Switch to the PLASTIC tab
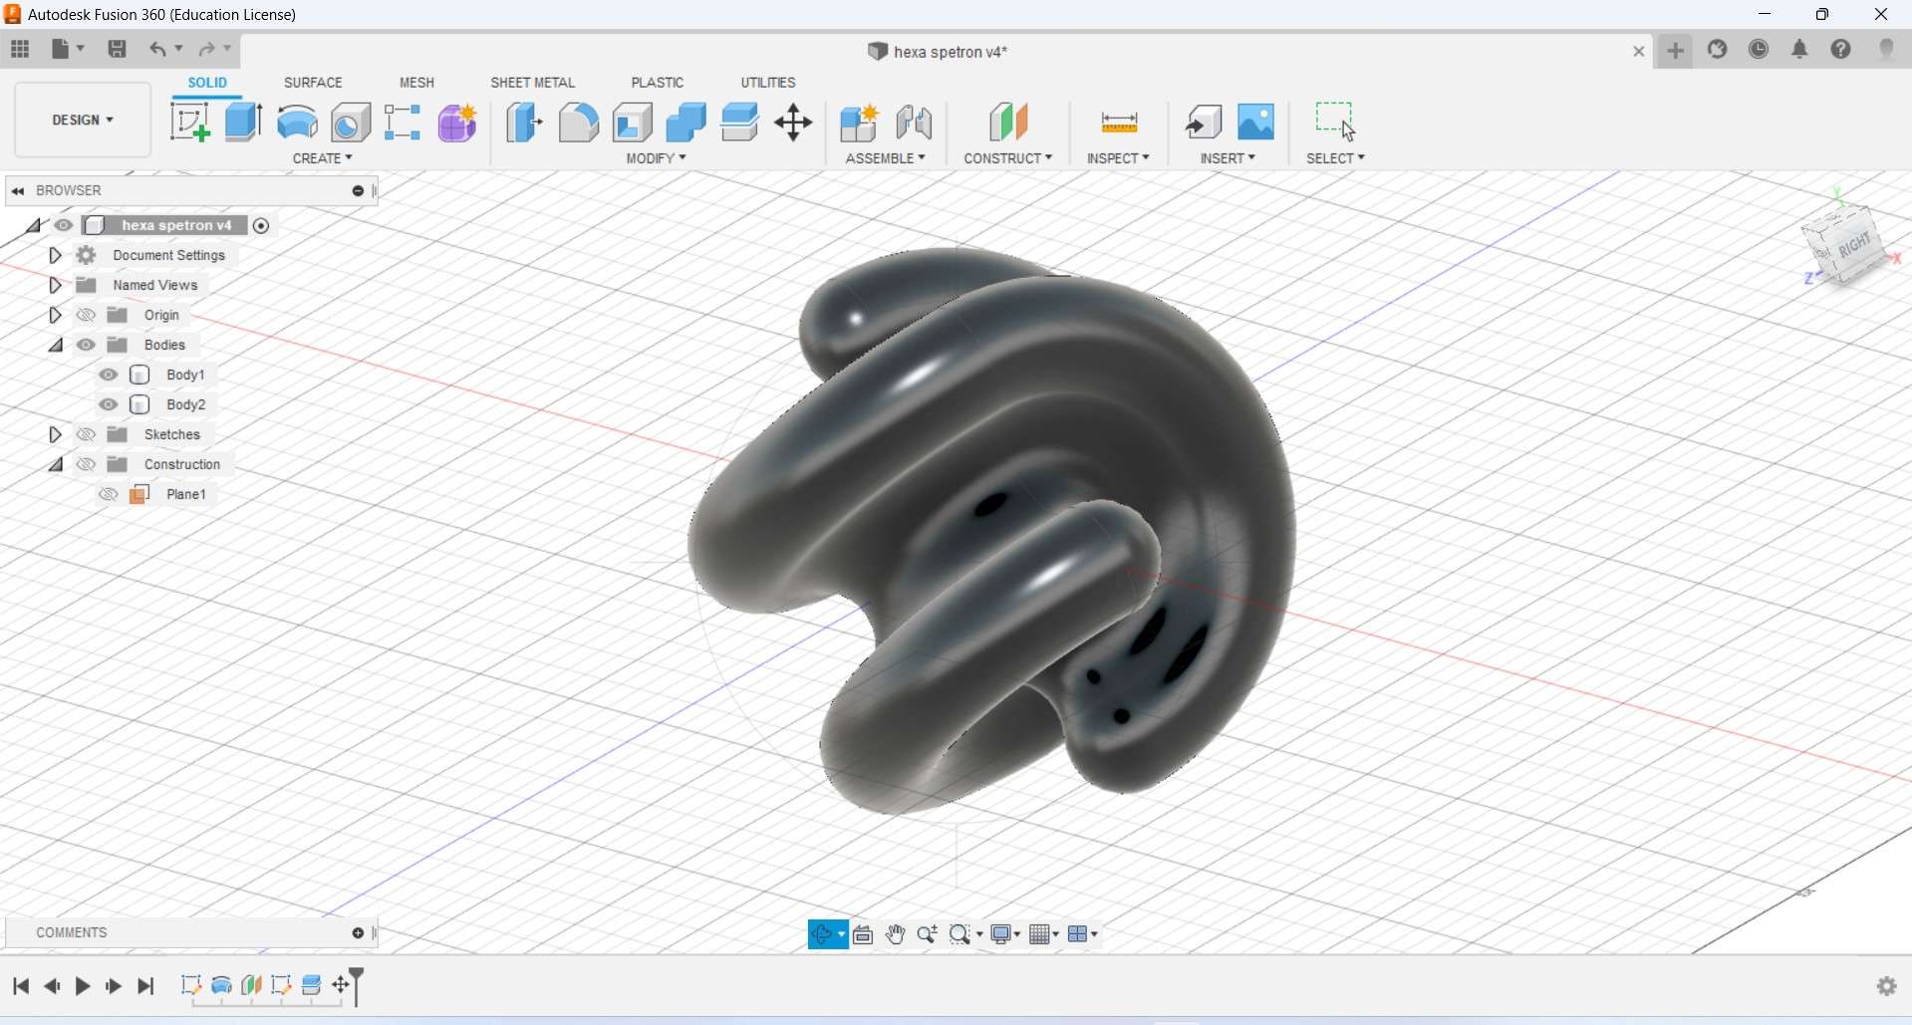The height and width of the screenshot is (1025, 1912). tap(658, 83)
